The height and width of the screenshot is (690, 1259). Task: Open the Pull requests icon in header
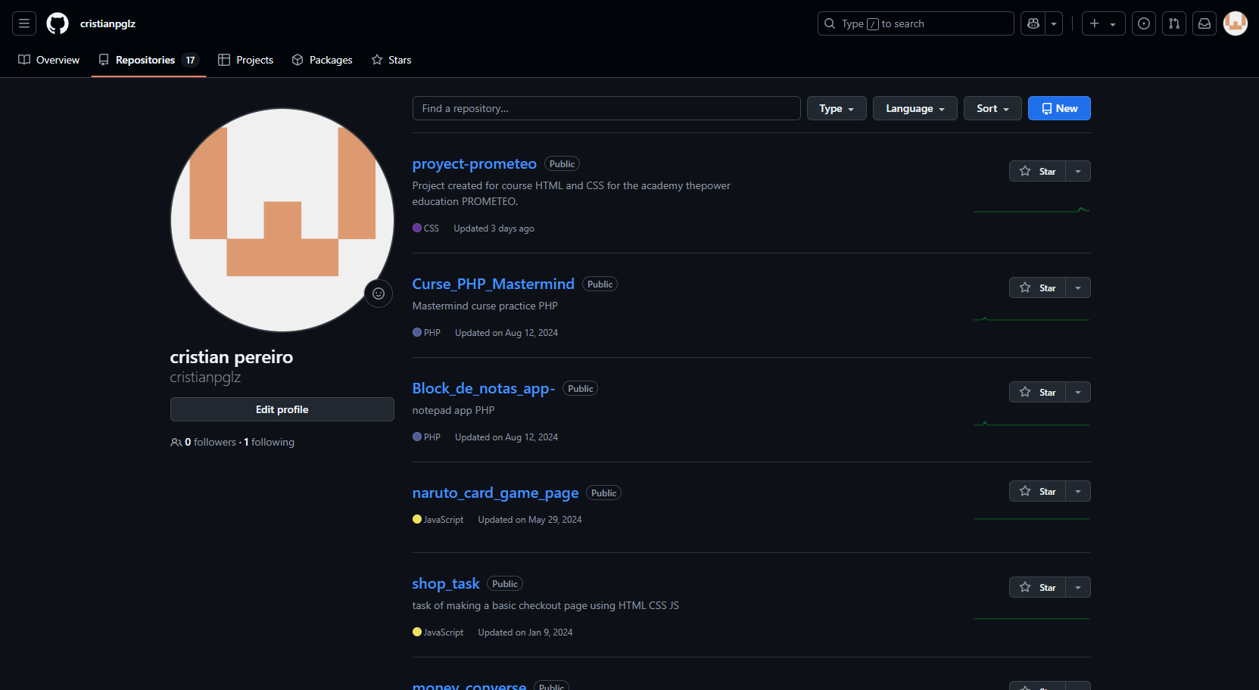[x=1174, y=23]
